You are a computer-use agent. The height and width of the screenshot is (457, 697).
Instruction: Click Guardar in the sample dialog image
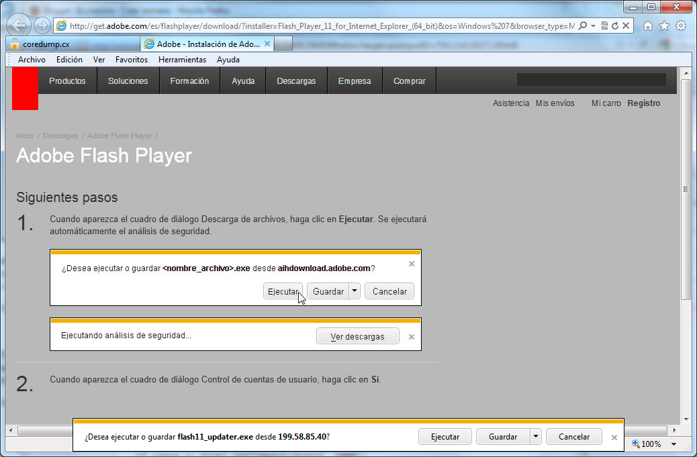click(x=328, y=291)
